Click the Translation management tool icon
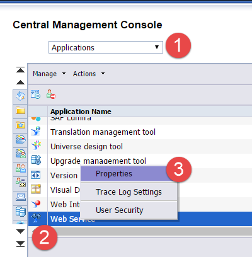Viewport: 252px width, 257px height. (36, 132)
